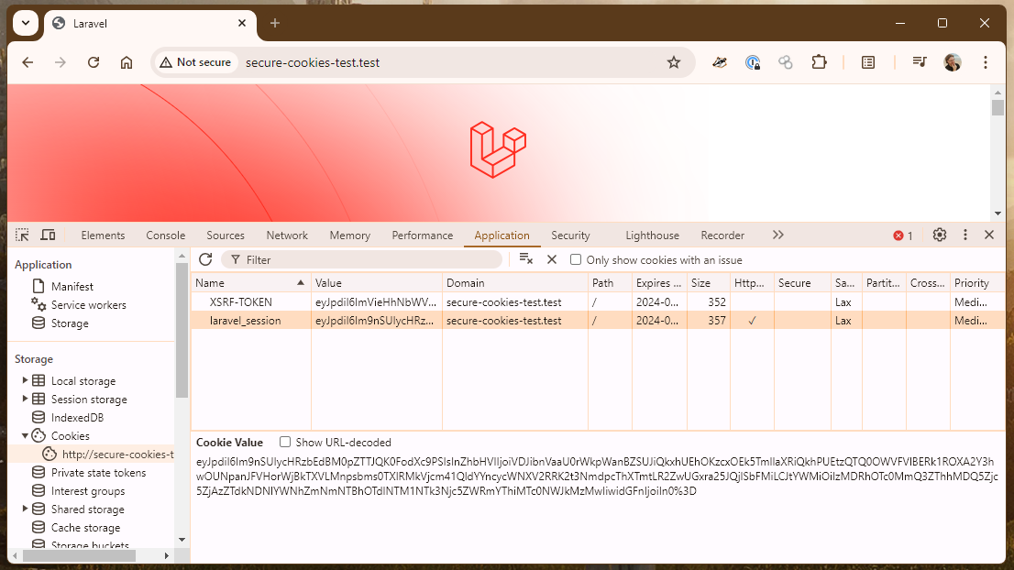Click the first extension icon beside the star
Viewport: 1014px width, 570px height.
point(719,62)
